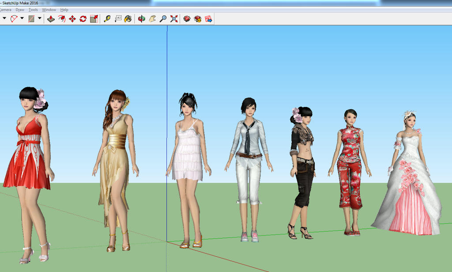This screenshot has width=452, height=272.
Task: Select the Orbit tool
Action: 141,19
